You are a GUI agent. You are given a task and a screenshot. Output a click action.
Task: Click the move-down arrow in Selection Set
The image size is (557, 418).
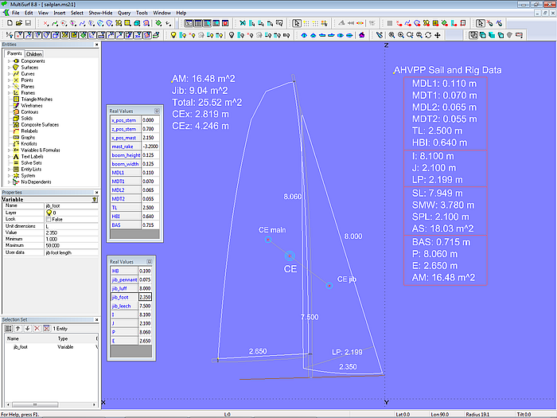coord(25,328)
